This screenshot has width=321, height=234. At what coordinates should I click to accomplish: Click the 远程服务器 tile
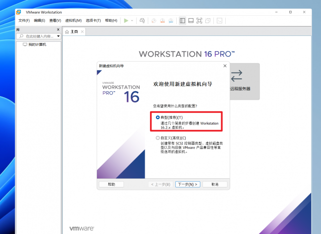point(244,81)
